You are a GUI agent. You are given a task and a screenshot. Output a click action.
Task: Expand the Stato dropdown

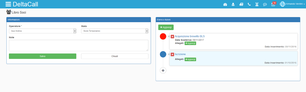click(115, 31)
